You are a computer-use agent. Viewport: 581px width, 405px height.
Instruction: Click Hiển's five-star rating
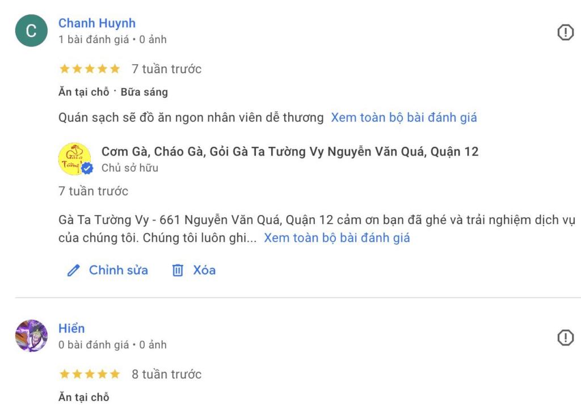tap(90, 374)
